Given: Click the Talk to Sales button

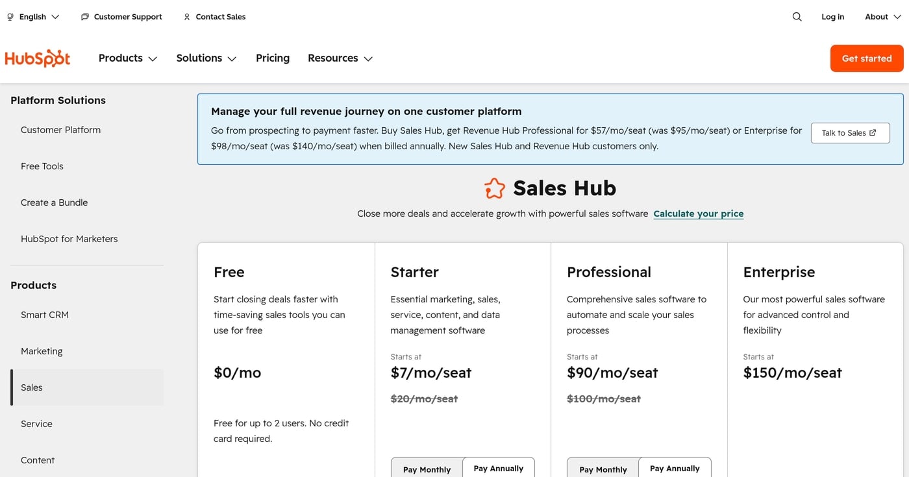Looking at the screenshot, I should tap(850, 133).
